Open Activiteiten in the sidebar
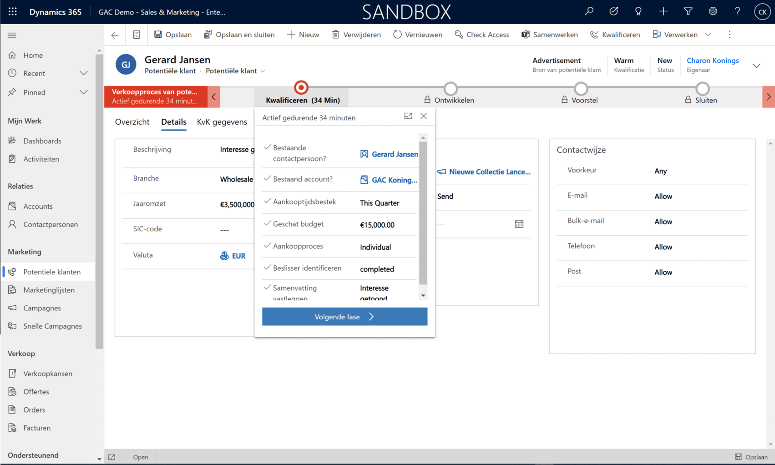Image resolution: width=775 pixels, height=465 pixels. click(41, 159)
